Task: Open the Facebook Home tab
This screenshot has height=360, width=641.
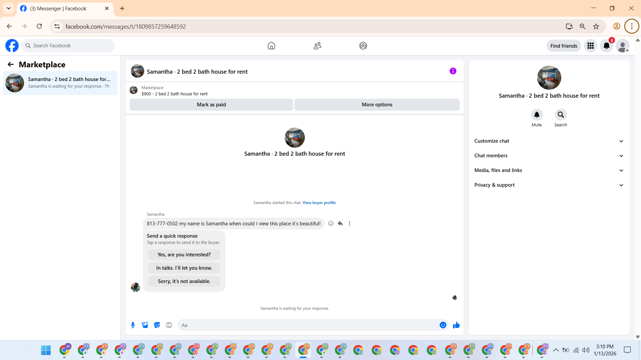Action: (x=271, y=46)
